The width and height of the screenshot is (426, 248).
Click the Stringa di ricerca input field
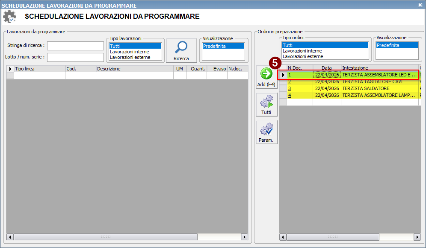(75, 46)
